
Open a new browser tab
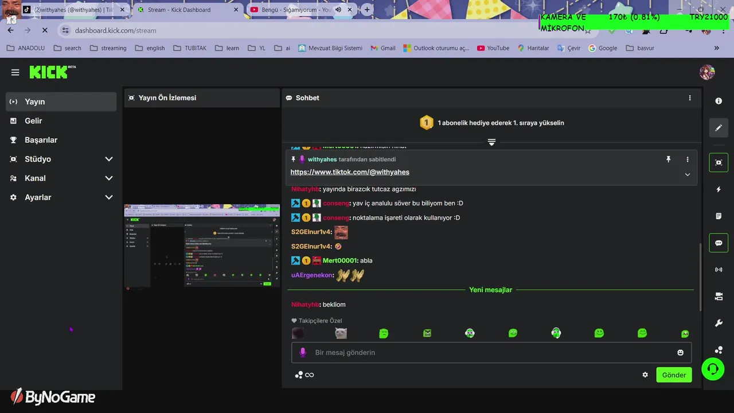pos(367,10)
